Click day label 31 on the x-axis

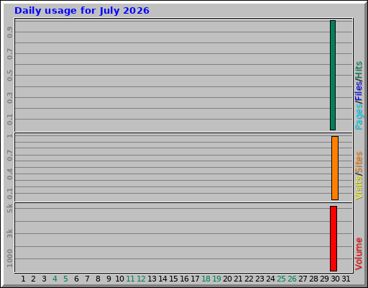pos(346,279)
